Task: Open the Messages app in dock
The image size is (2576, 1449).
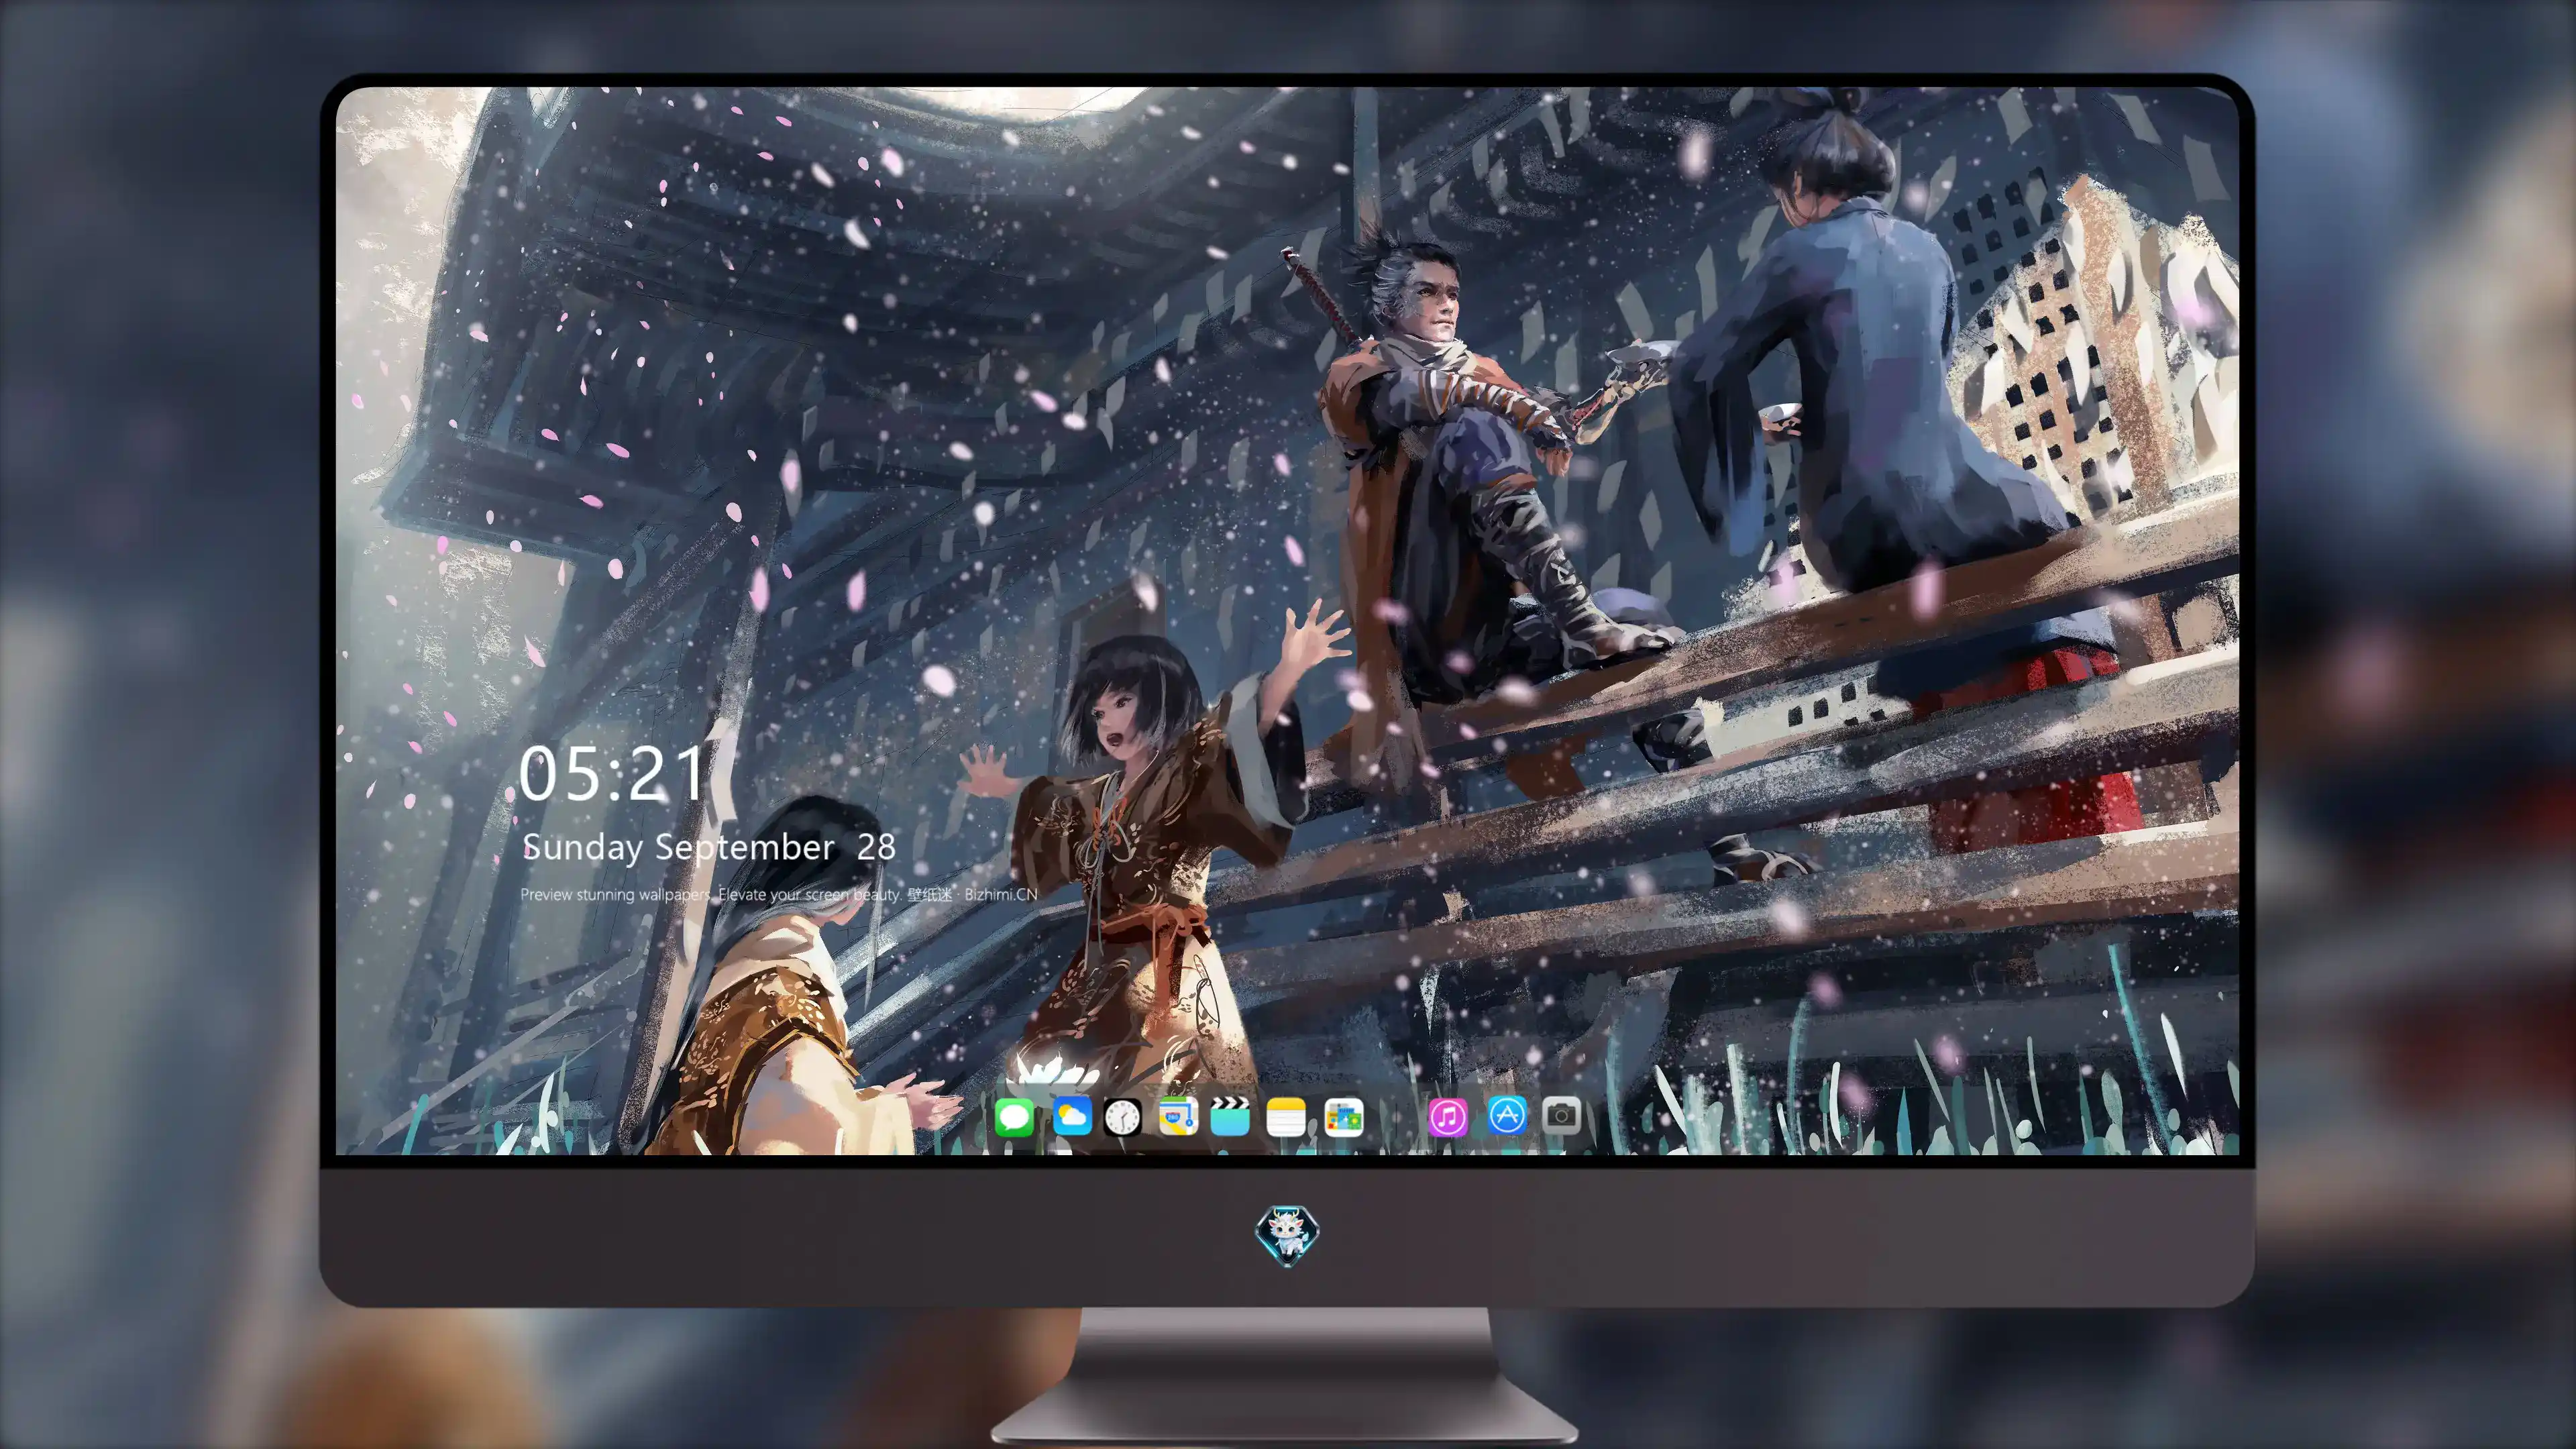Action: point(1014,1116)
